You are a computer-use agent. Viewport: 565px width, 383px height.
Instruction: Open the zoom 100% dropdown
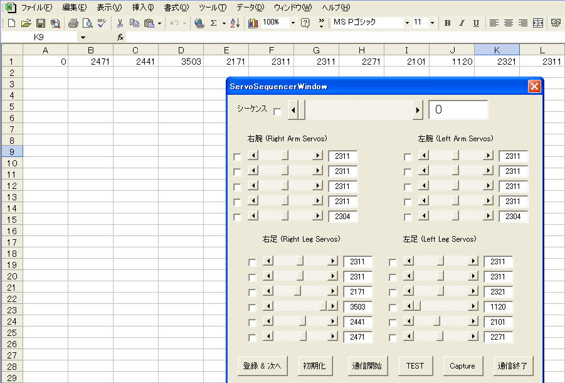point(293,23)
